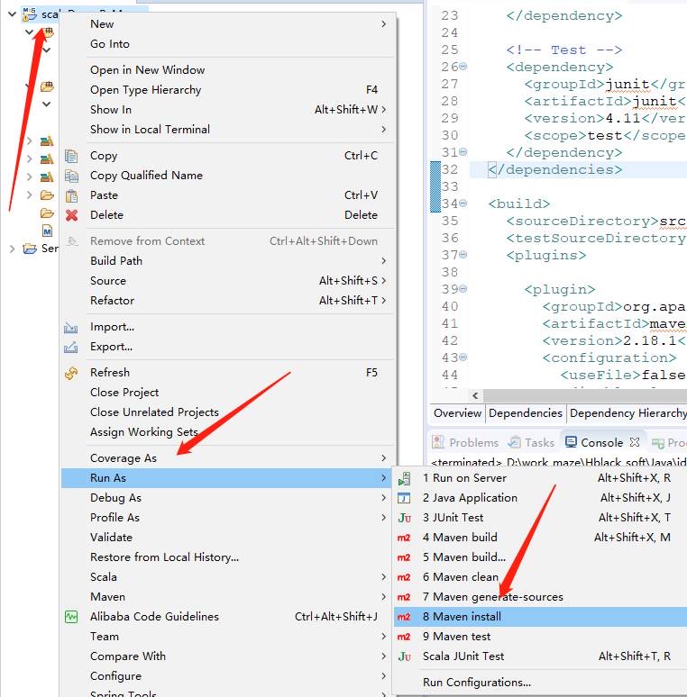This screenshot has height=697, width=687.
Task: Collapse the top scala project tree node
Action: pyautogui.click(x=12, y=14)
